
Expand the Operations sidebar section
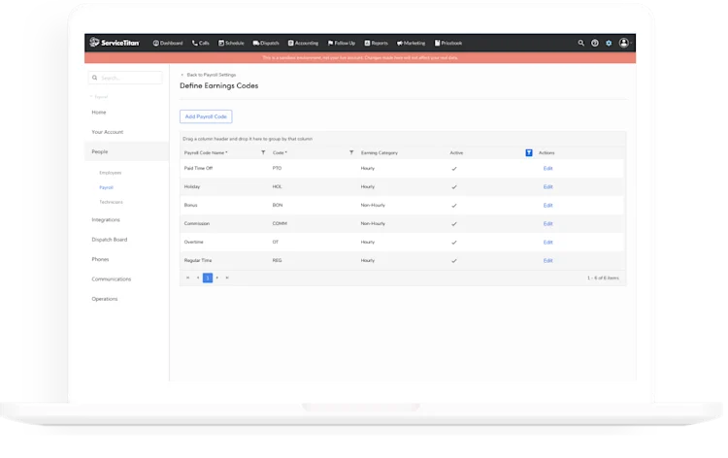click(105, 299)
